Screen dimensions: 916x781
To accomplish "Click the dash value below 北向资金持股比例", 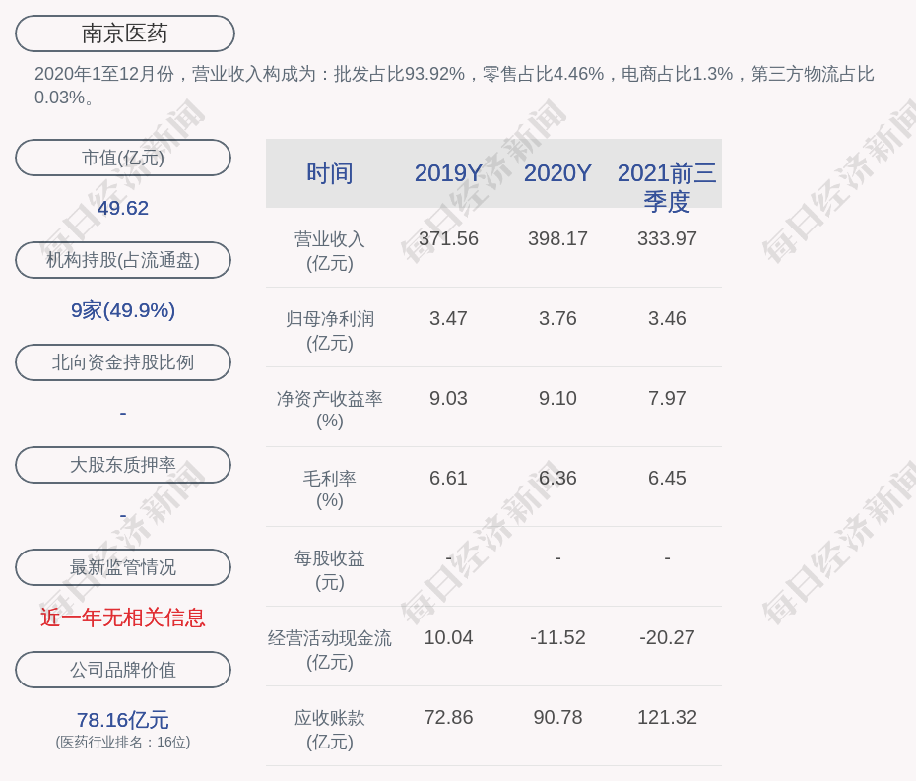I will (x=123, y=413).
